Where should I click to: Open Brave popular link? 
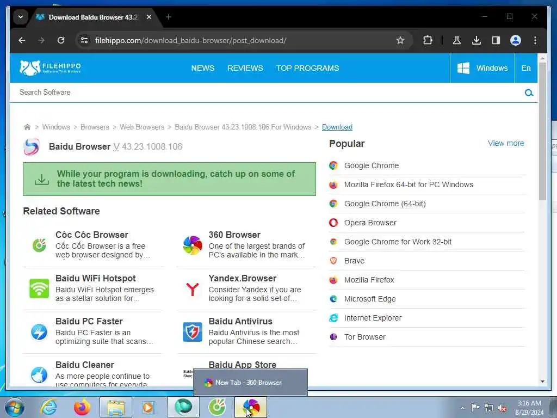354,261
